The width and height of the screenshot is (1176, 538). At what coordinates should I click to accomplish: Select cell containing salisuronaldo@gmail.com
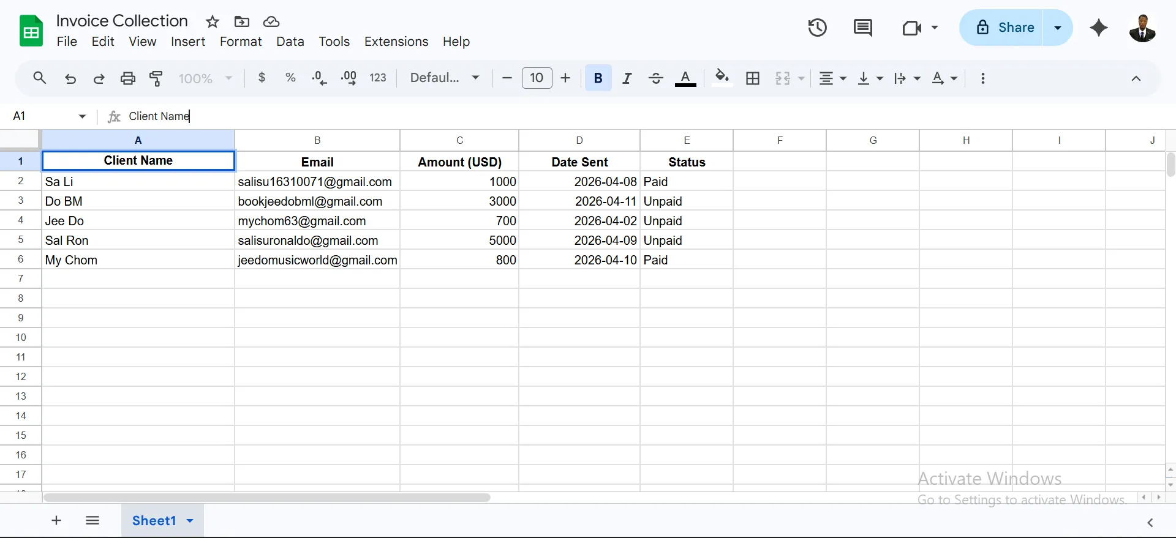[x=317, y=241]
